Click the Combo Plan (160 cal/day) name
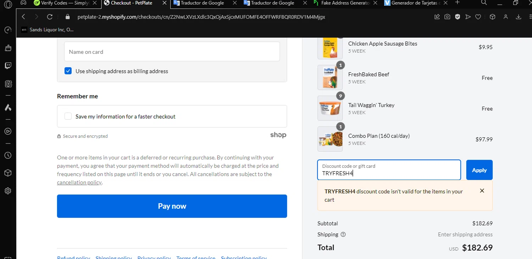The width and height of the screenshot is (532, 259). pyautogui.click(x=379, y=136)
